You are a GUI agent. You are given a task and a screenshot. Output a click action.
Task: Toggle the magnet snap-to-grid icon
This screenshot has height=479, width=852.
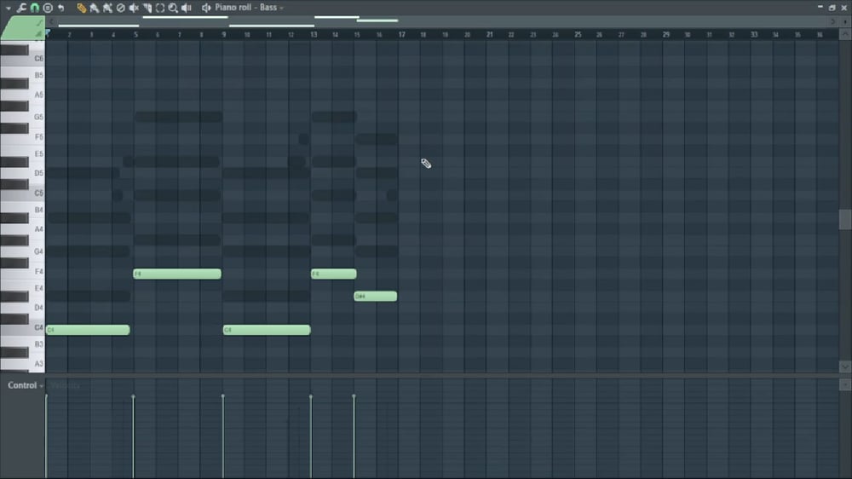pyautogui.click(x=35, y=8)
